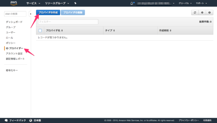Screen dimensions: 217x123
Task: Click the プロバイダの削除 button
Action: (x=73, y=13)
